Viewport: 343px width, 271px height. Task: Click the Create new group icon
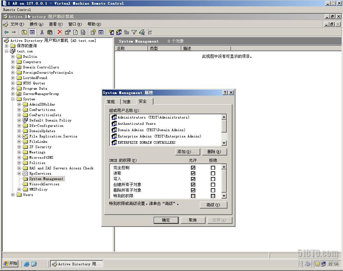119,32
